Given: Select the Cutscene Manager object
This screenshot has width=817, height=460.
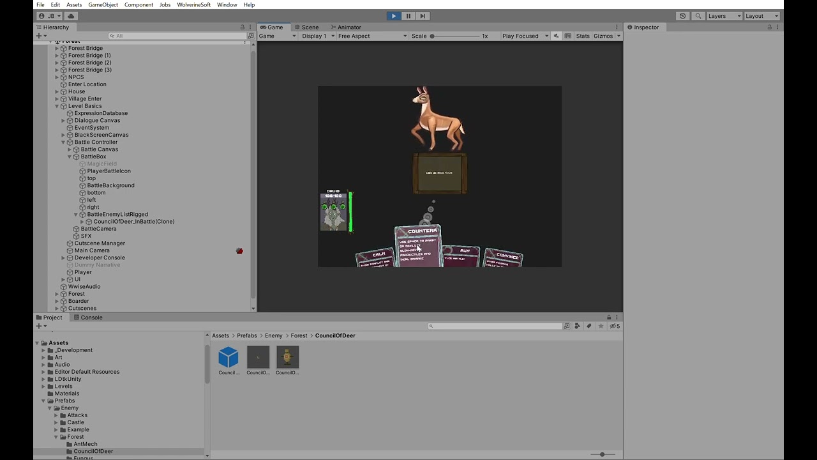Looking at the screenshot, I should [100, 243].
